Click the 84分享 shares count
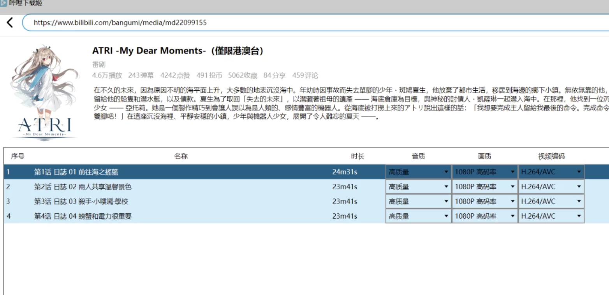 275,76
